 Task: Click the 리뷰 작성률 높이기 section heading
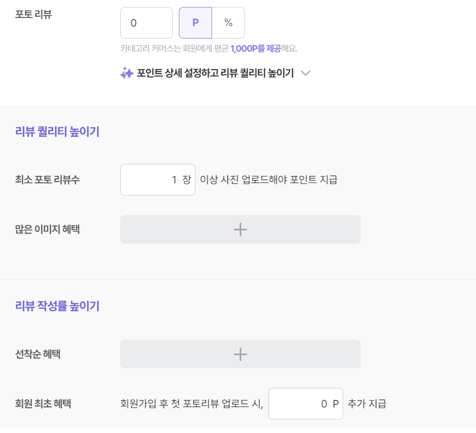[57, 306]
